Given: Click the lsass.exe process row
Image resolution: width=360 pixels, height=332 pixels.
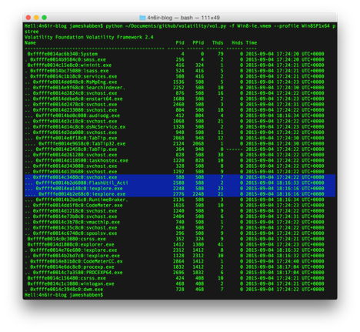Looking at the screenshot, I should click(x=175, y=71).
